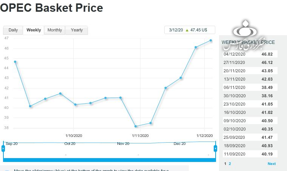Click the 3/12/20 47.45 US$ price box
This screenshot has height=171, width=287.
click(x=190, y=30)
